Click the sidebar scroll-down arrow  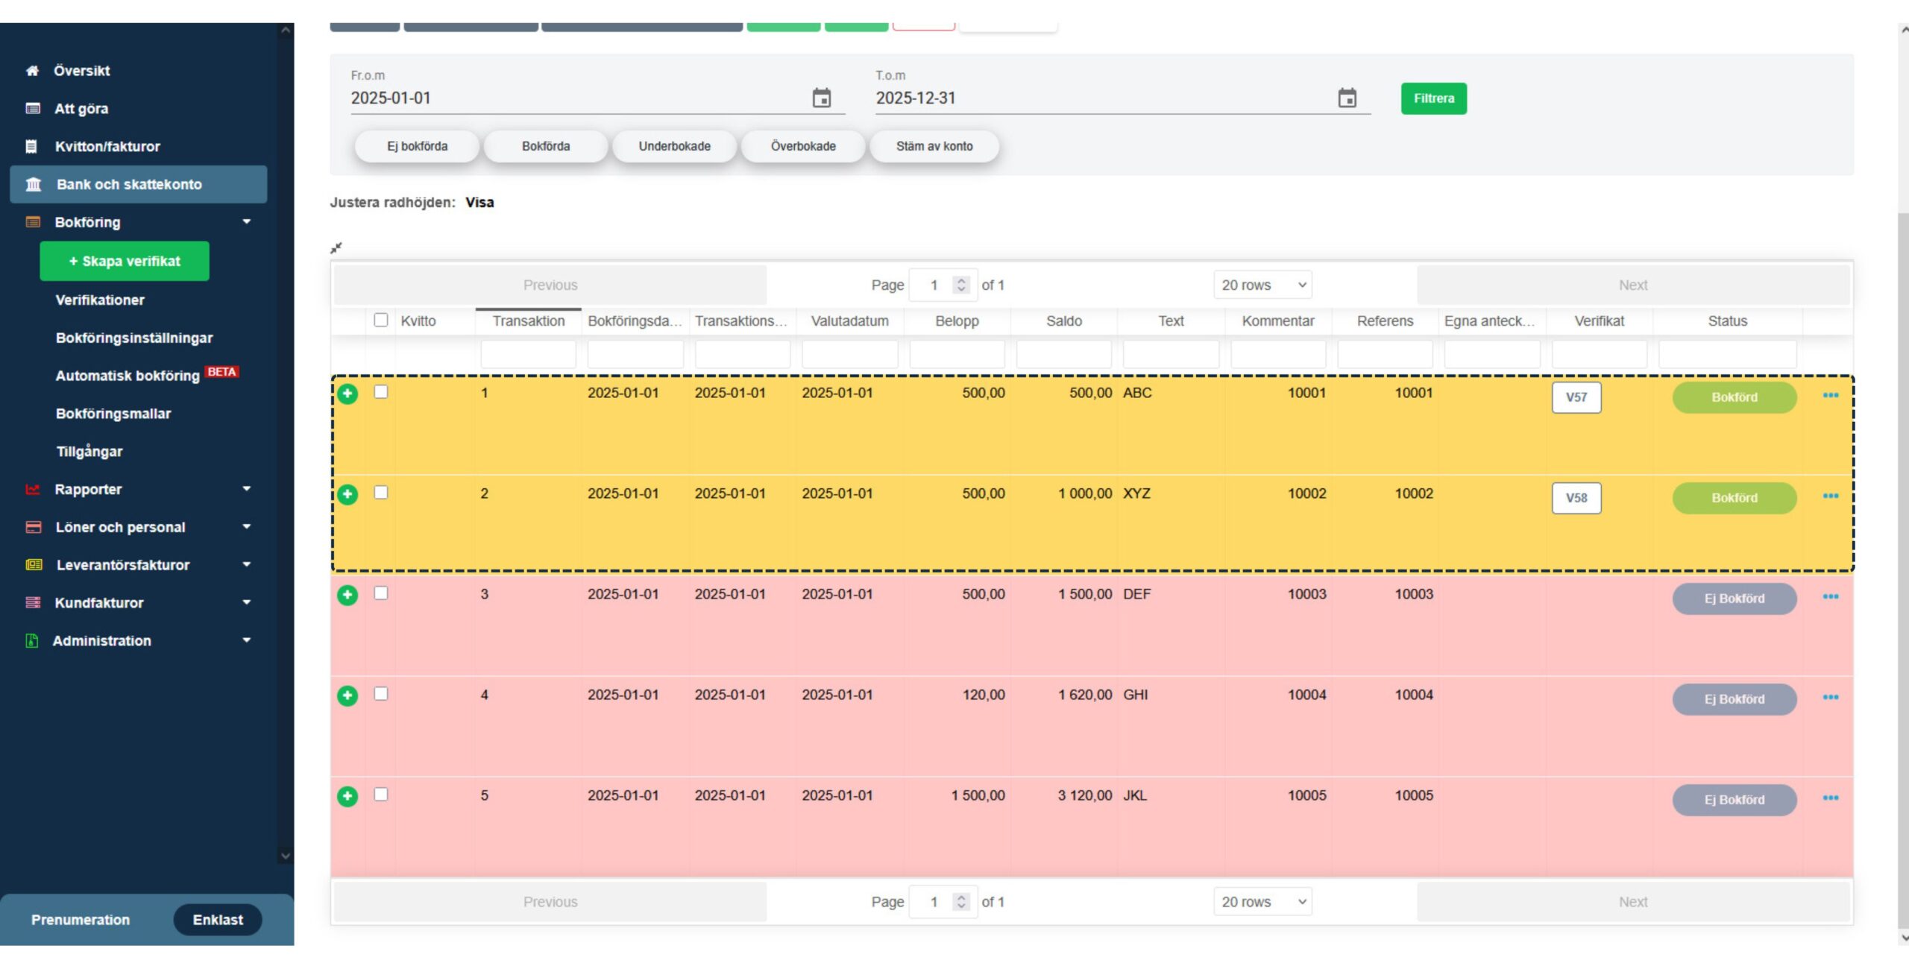[286, 856]
